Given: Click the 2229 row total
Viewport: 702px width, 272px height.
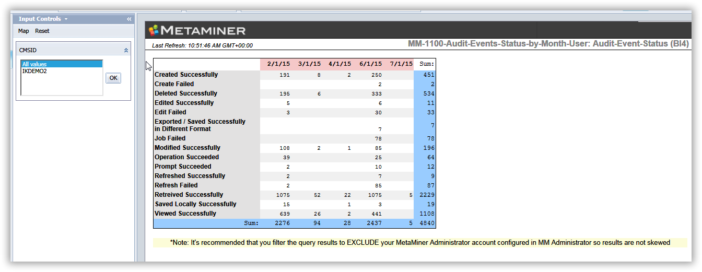Looking at the screenshot, I should pyautogui.click(x=426, y=195).
